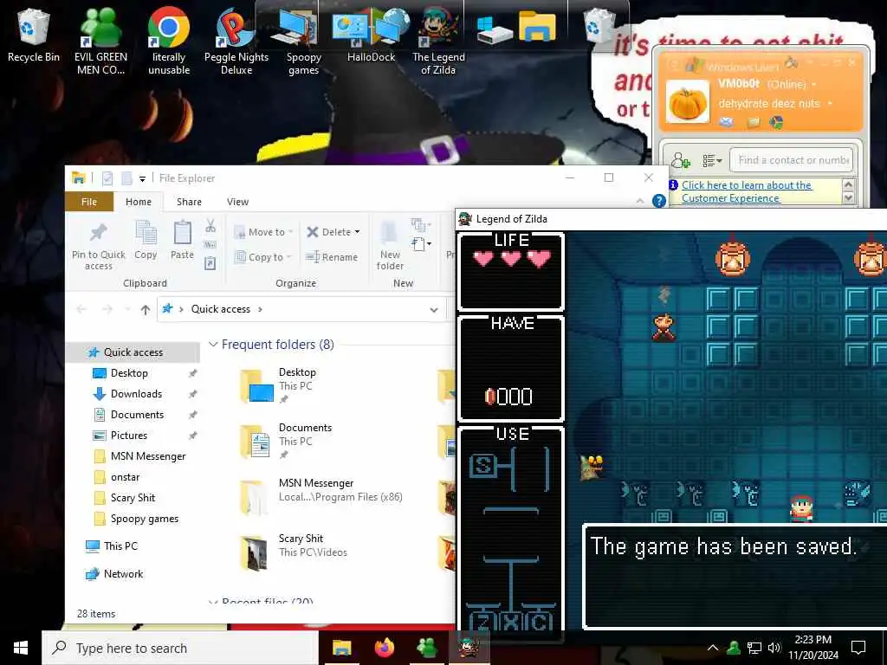Click the Copy ribbon button

click(146, 241)
